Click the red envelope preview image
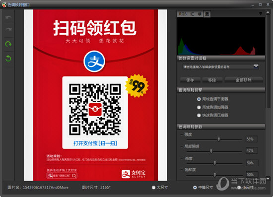 pos(95,95)
